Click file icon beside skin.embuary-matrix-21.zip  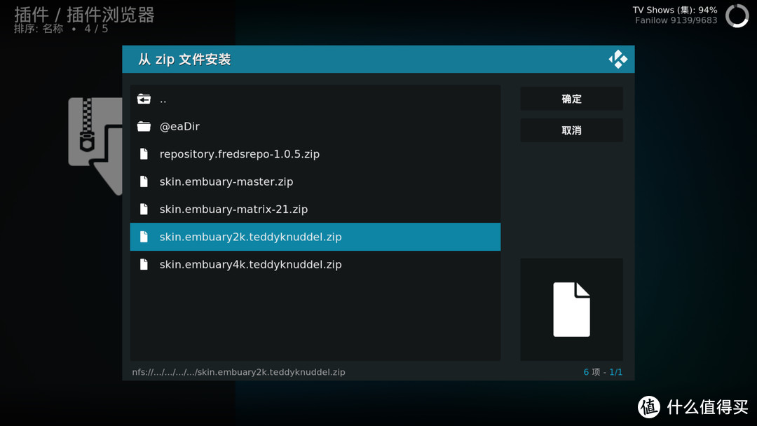[144, 209]
